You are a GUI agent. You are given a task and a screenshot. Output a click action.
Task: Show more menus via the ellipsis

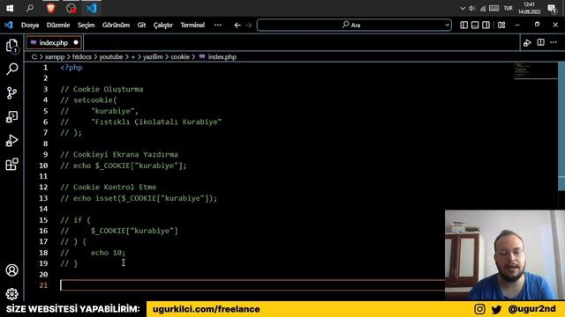[218, 26]
